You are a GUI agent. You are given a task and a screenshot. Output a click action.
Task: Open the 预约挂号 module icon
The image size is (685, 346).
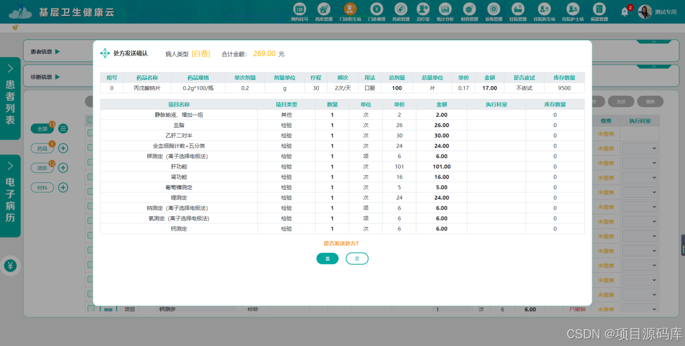[x=300, y=10]
